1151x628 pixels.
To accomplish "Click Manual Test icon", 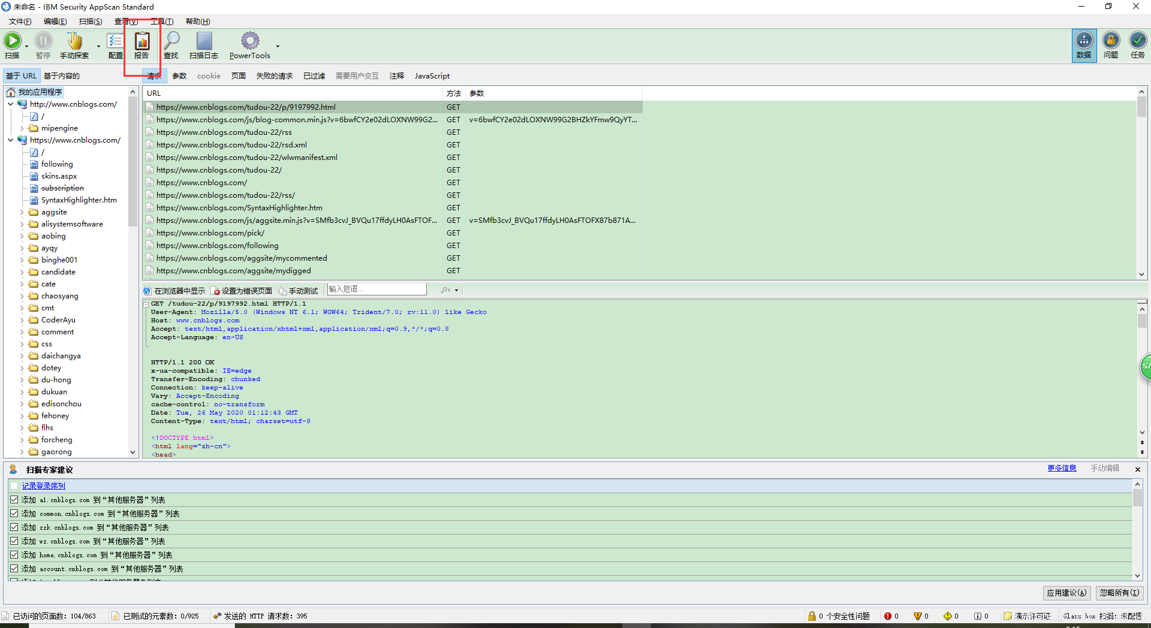I will click(x=283, y=291).
